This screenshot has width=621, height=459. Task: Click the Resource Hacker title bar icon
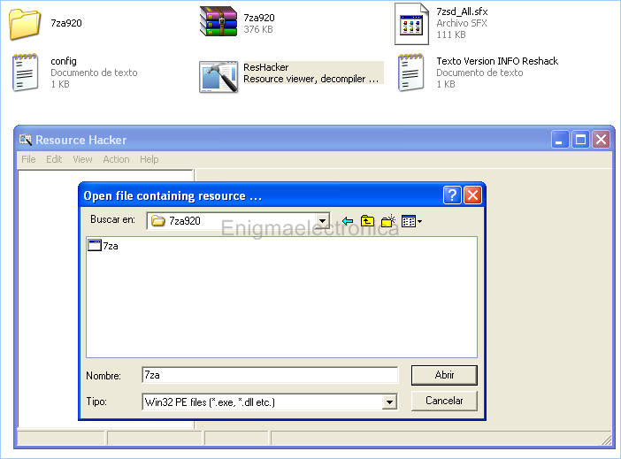click(26, 140)
